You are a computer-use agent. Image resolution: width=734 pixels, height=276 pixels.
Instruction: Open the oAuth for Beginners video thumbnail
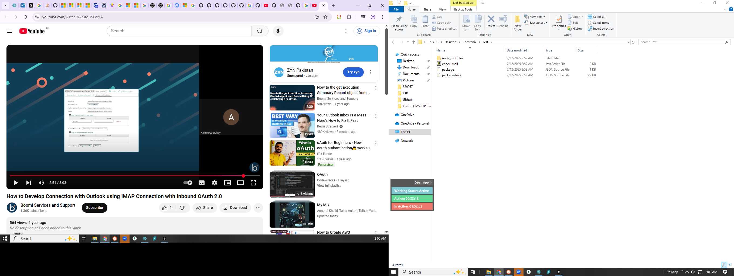click(x=292, y=153)
